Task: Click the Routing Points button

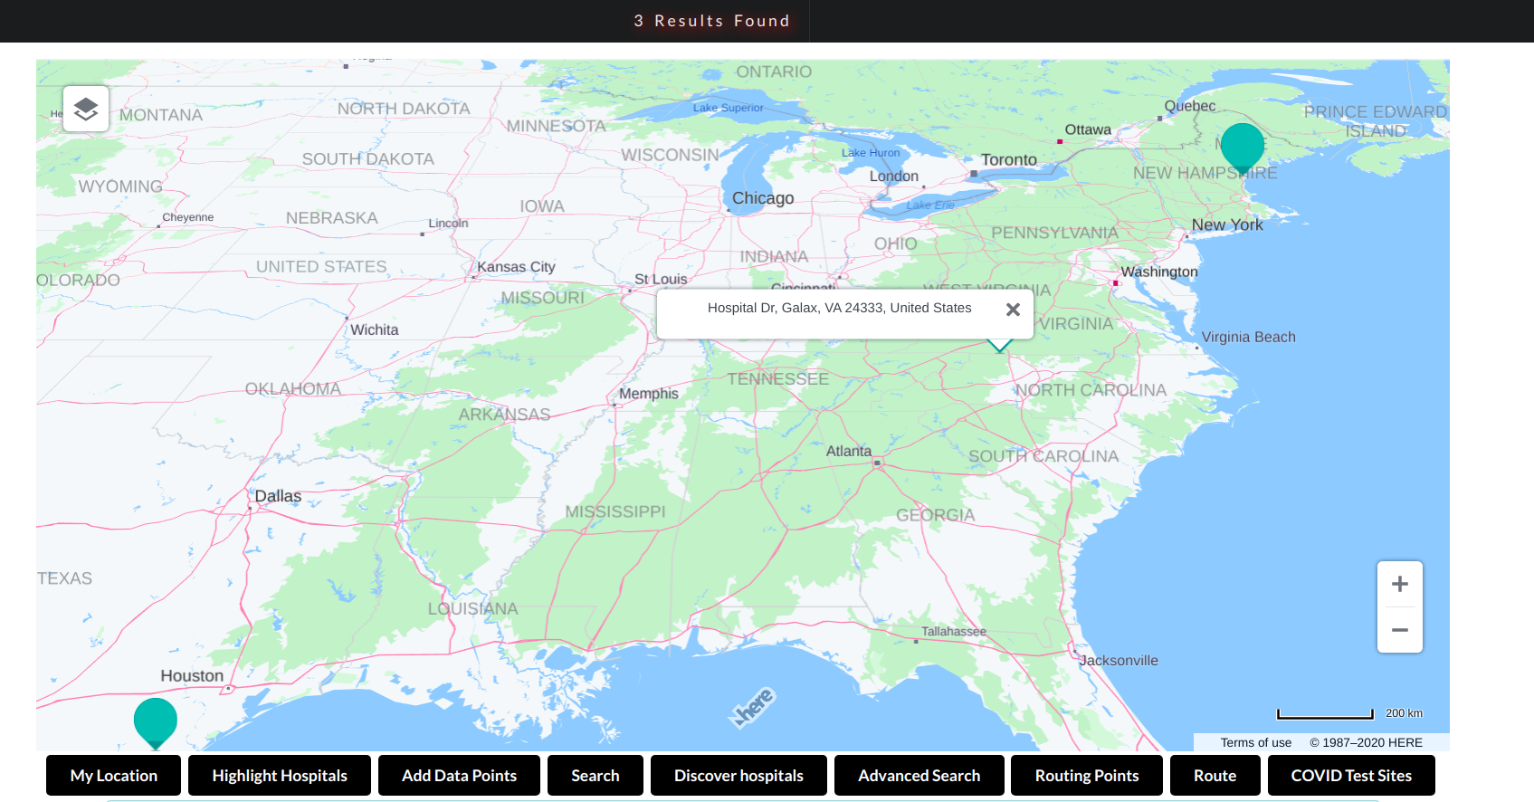Action: (x=1087, y=776)
